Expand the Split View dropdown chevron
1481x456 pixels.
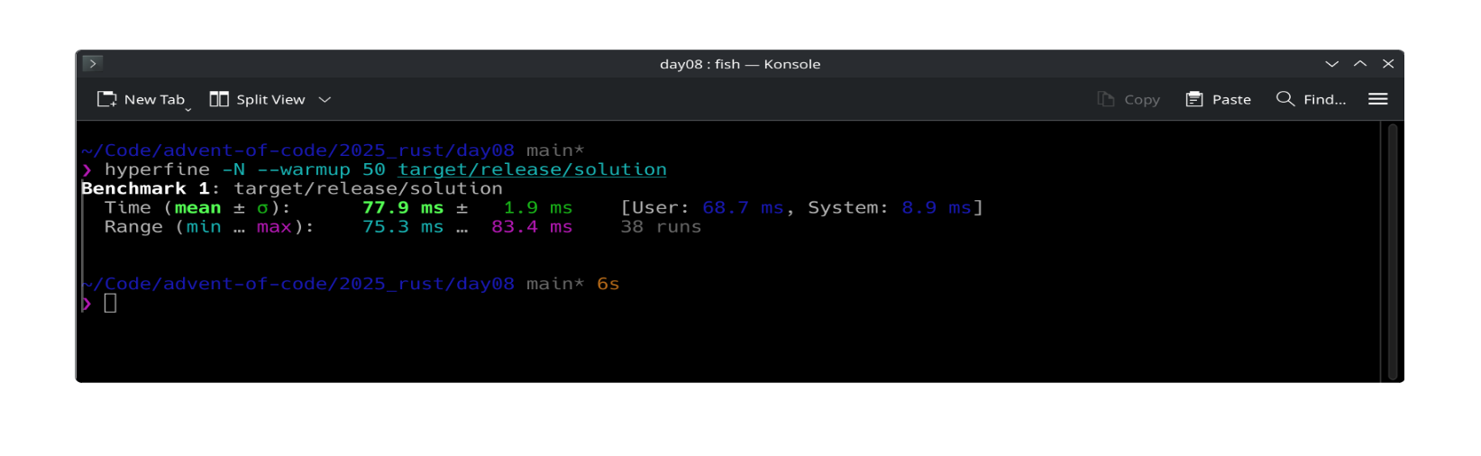[325, 99]
